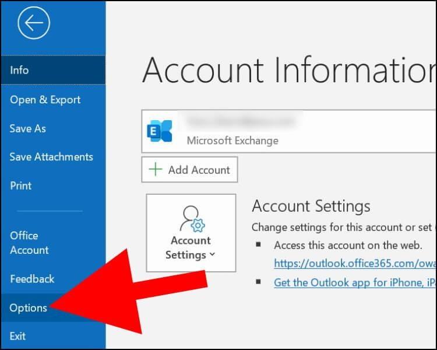
Task: Open the outlook.office365.com web link
Action: pyautogui.click(x=355, y=263)
